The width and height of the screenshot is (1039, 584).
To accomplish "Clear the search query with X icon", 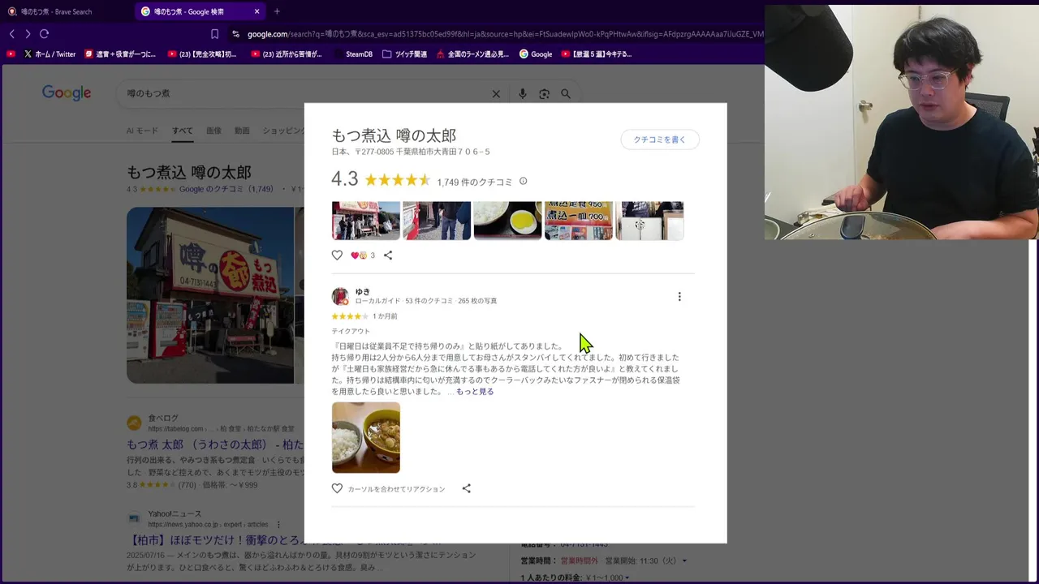I will tap(496, 94).
